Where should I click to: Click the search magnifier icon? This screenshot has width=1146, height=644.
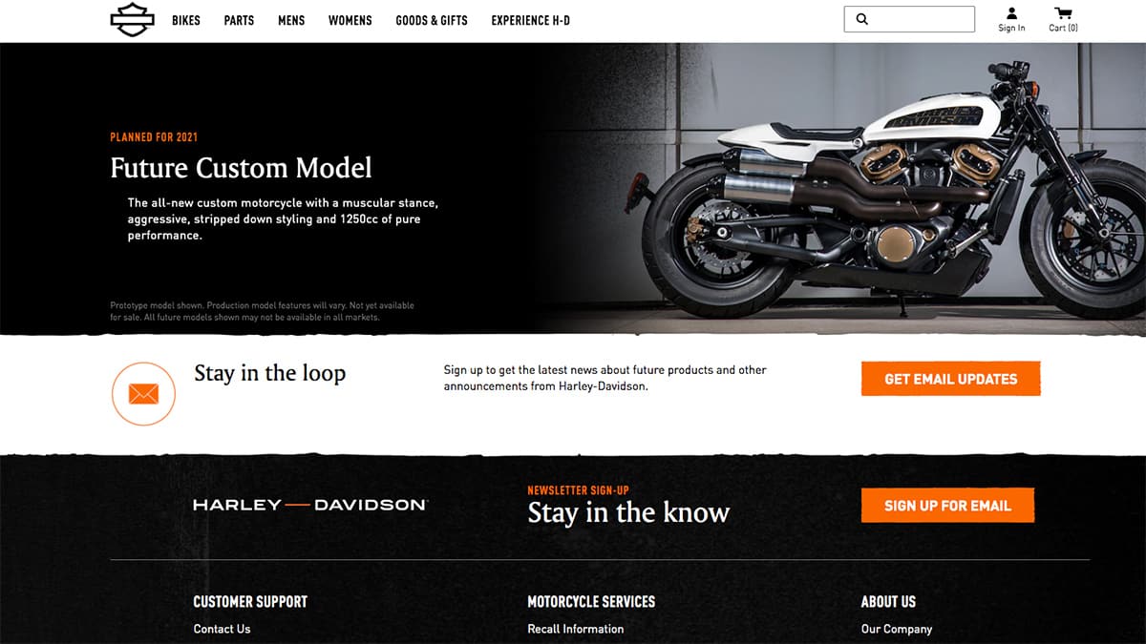861,19
